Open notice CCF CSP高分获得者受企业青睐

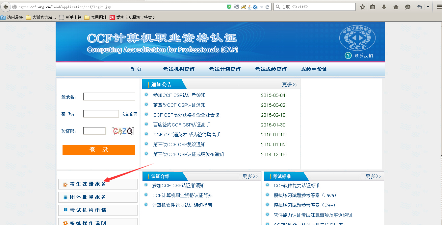(x=186, y=115)
